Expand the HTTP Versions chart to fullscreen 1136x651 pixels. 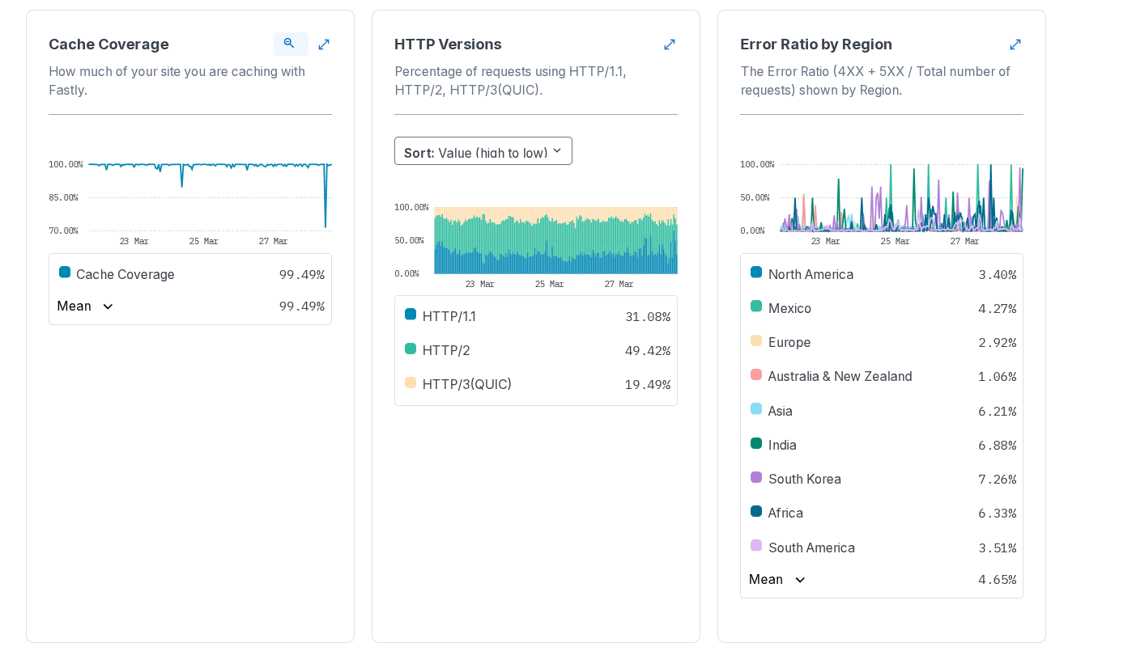coord(670,44)
